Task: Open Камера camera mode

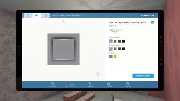Action: [x=109, y=85]
